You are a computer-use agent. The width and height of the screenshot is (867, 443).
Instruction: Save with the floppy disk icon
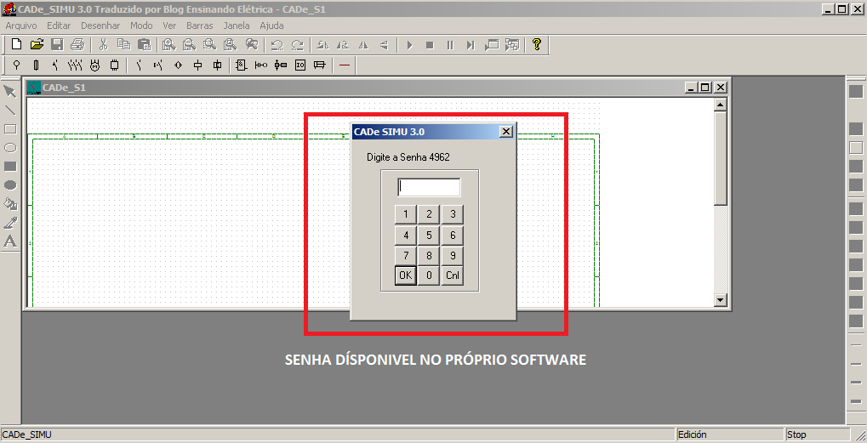point(57,45)
